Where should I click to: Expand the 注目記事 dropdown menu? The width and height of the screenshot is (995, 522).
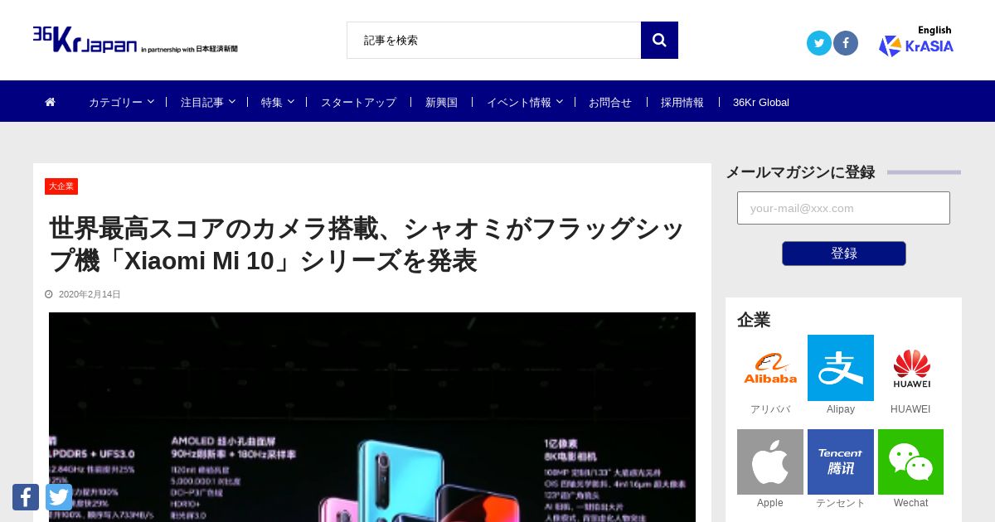[x=208, y=102]
